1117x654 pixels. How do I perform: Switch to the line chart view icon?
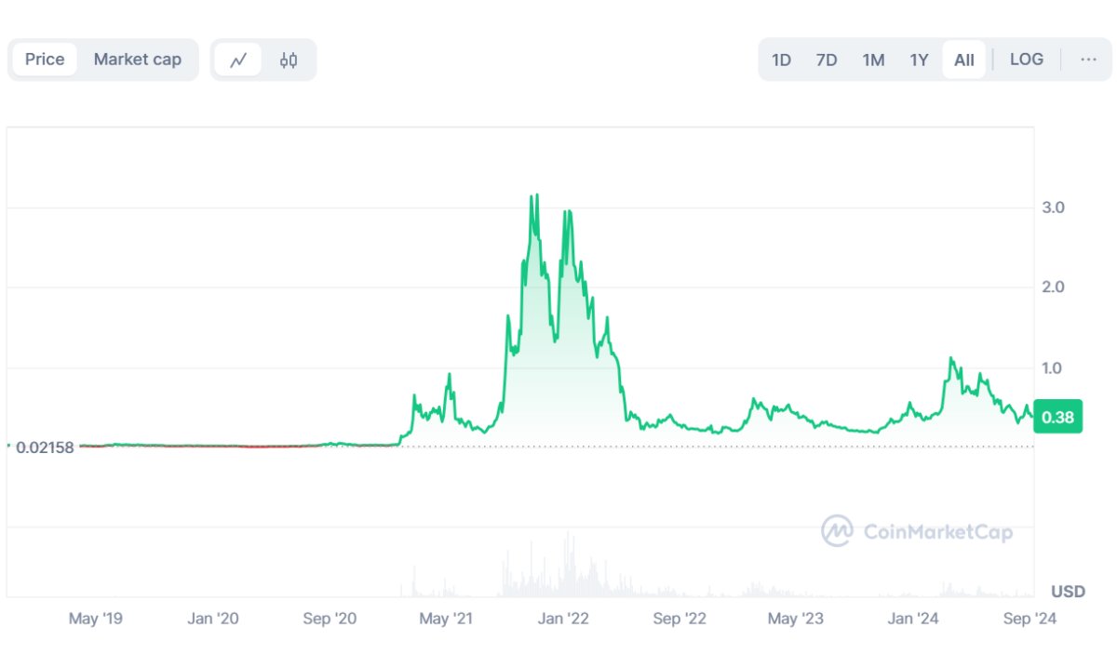coord(238,60)
